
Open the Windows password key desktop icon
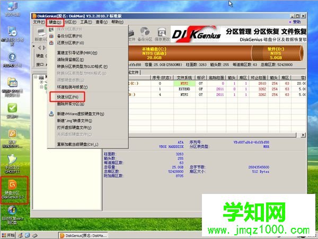point(12,139)
